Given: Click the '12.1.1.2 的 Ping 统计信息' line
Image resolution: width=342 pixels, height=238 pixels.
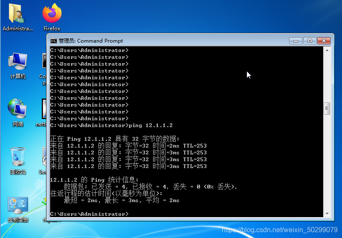Looking at the screenshot, I should [94, 180].
